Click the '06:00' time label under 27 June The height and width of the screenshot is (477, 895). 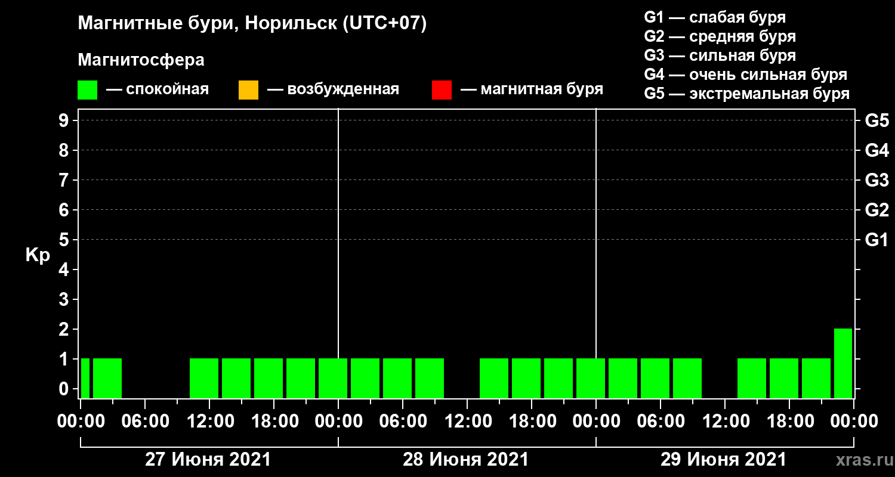pyautogui.click(x=145, y=422)
